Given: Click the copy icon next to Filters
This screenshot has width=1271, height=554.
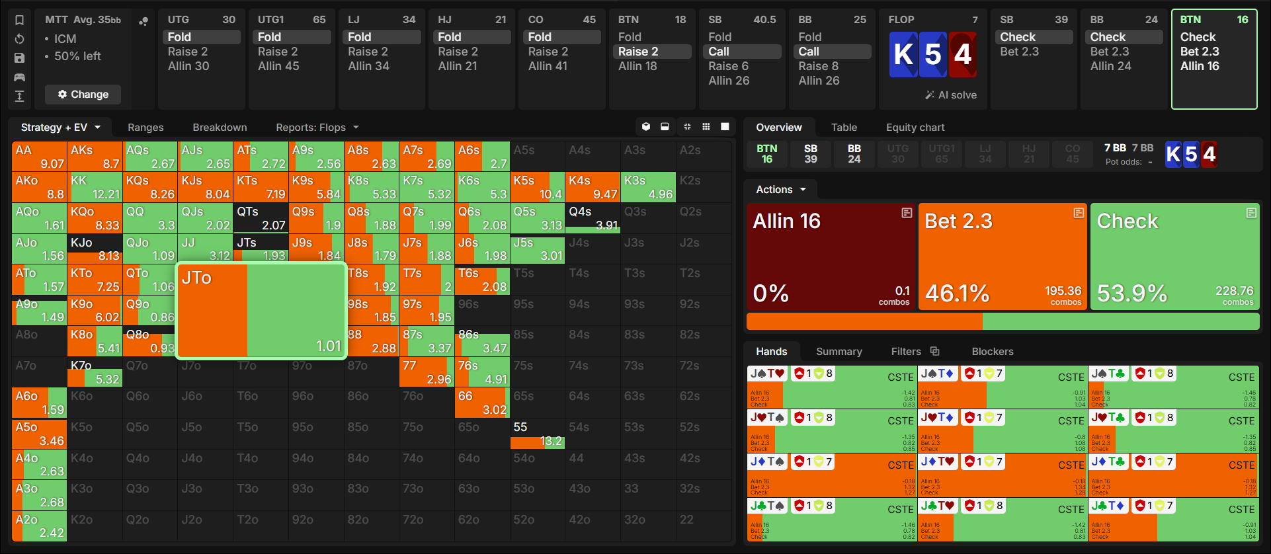Looking at the screenshot, I should pyautogui.click(x=934, y=351).
